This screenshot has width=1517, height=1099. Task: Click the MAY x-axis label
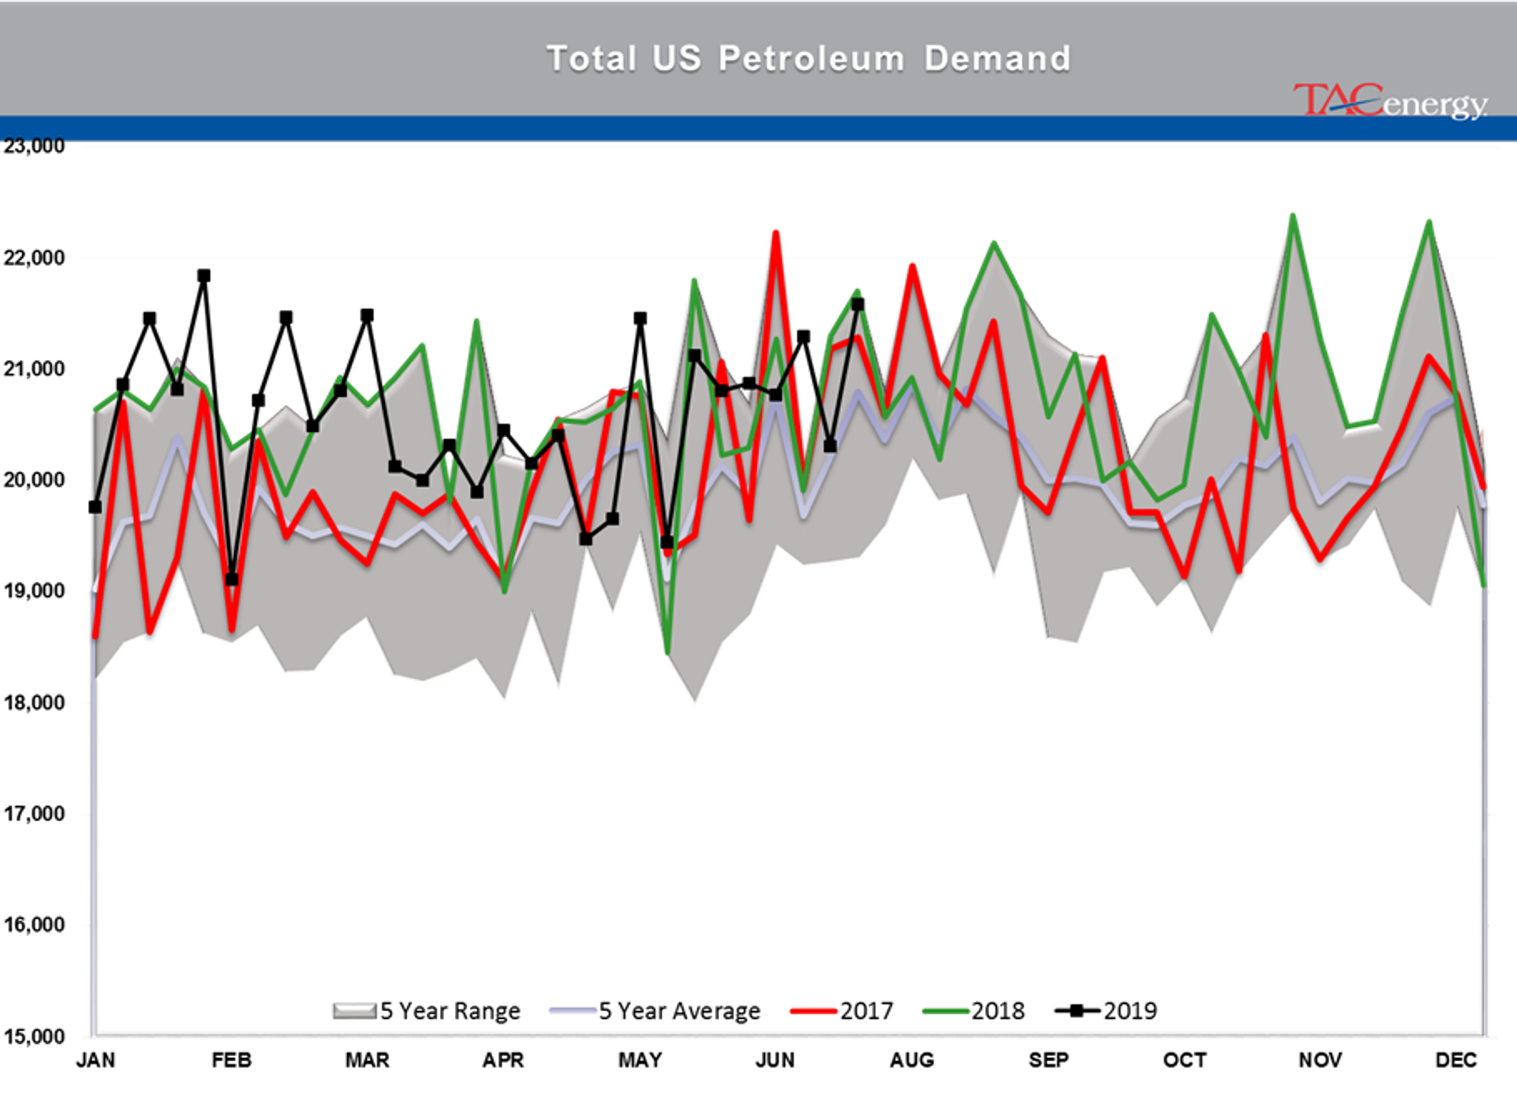(640, 1061)
